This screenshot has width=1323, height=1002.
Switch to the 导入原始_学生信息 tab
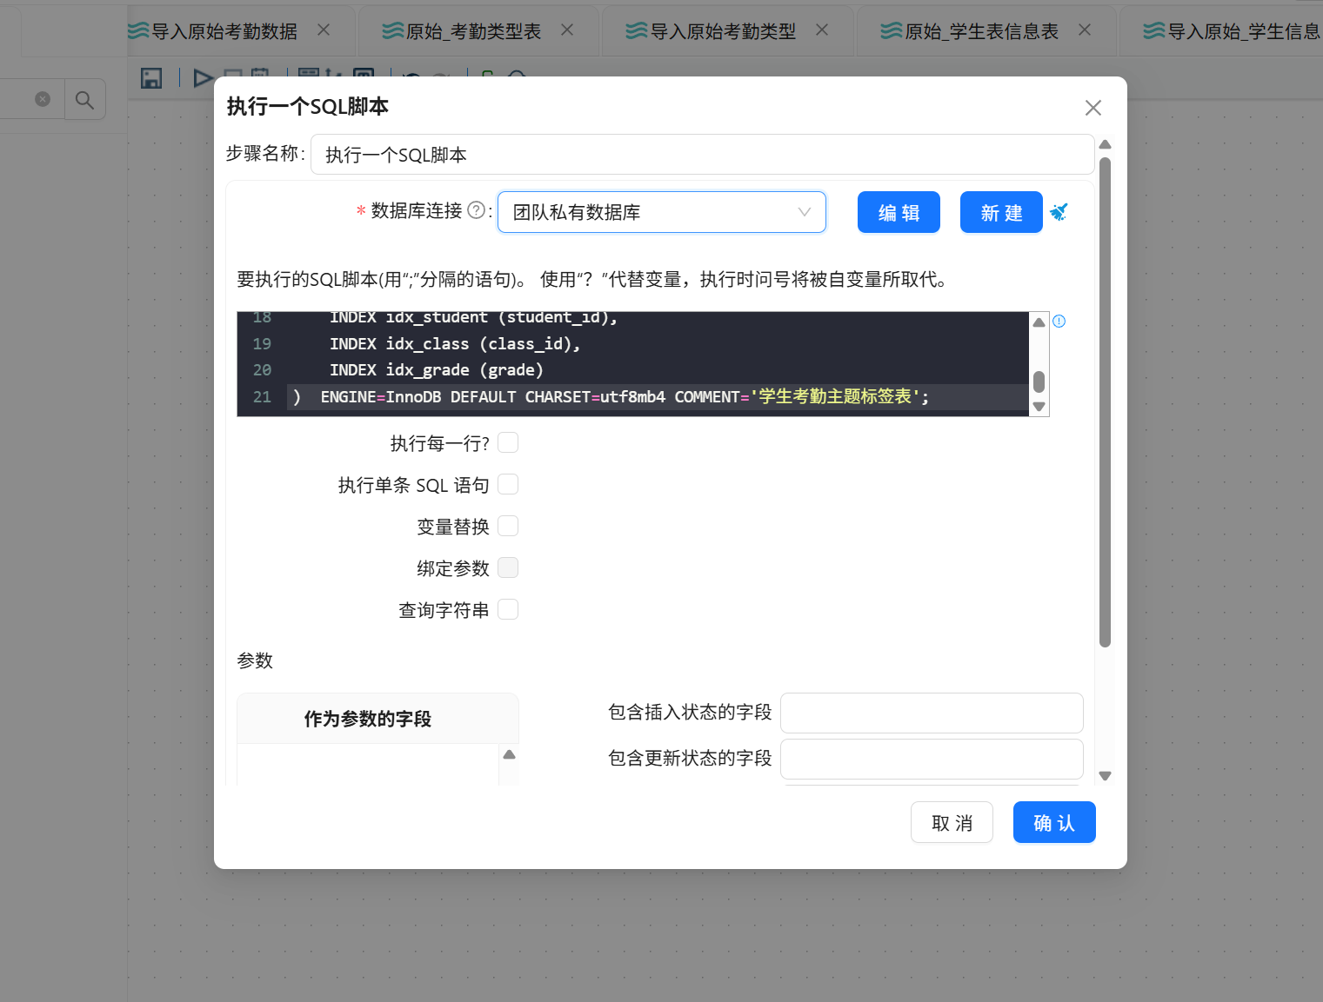click(1233, 31)
